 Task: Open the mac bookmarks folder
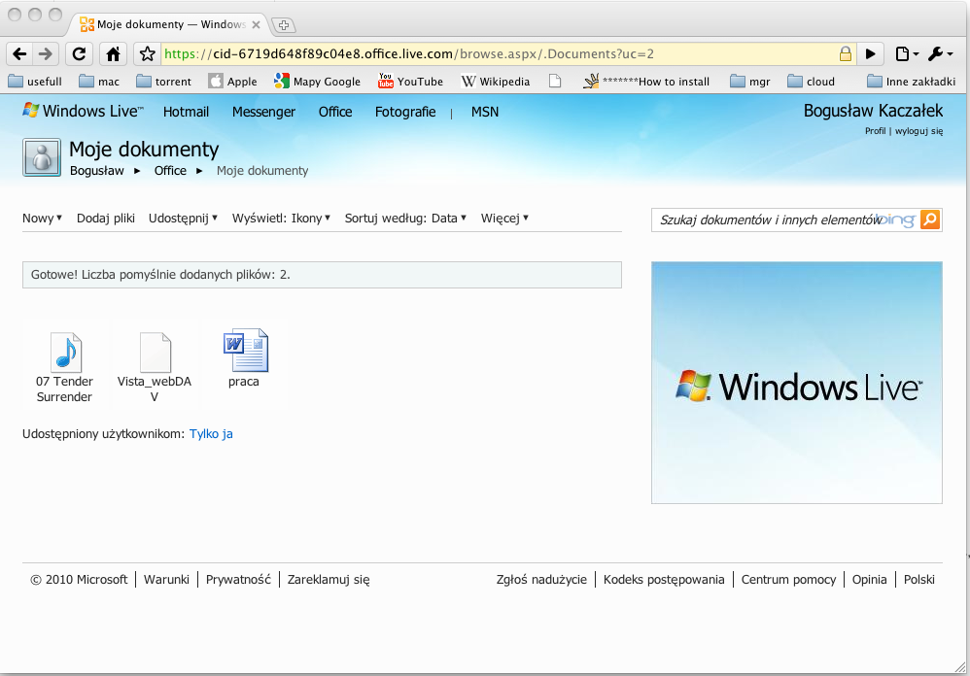pos(99,81)
